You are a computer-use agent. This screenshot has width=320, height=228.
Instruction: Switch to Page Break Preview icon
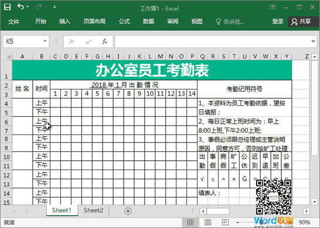pos(225,222)
